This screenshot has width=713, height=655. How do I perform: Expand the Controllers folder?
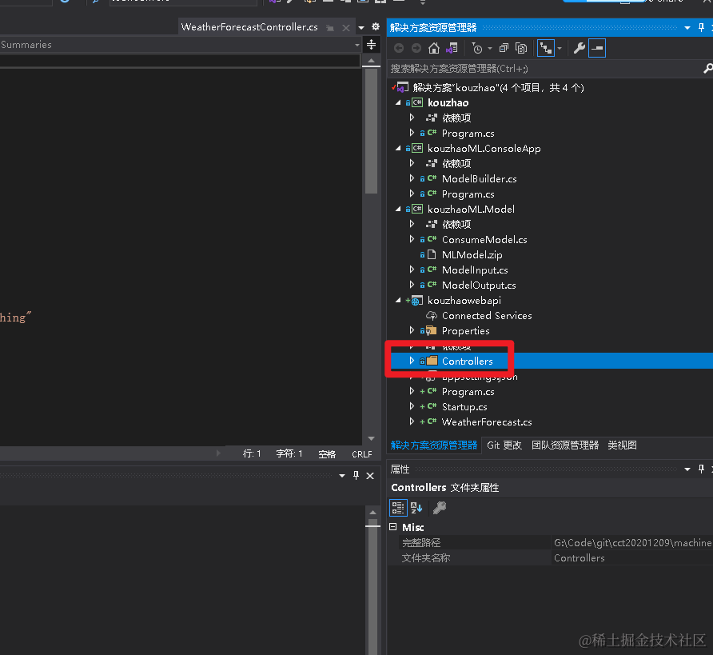point(412,361)
